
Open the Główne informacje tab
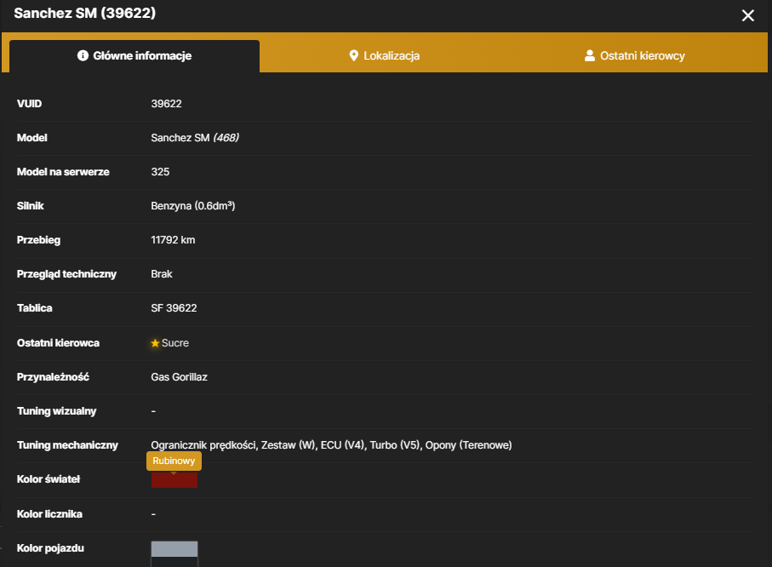pyautogui.click(x=134, y=56)
